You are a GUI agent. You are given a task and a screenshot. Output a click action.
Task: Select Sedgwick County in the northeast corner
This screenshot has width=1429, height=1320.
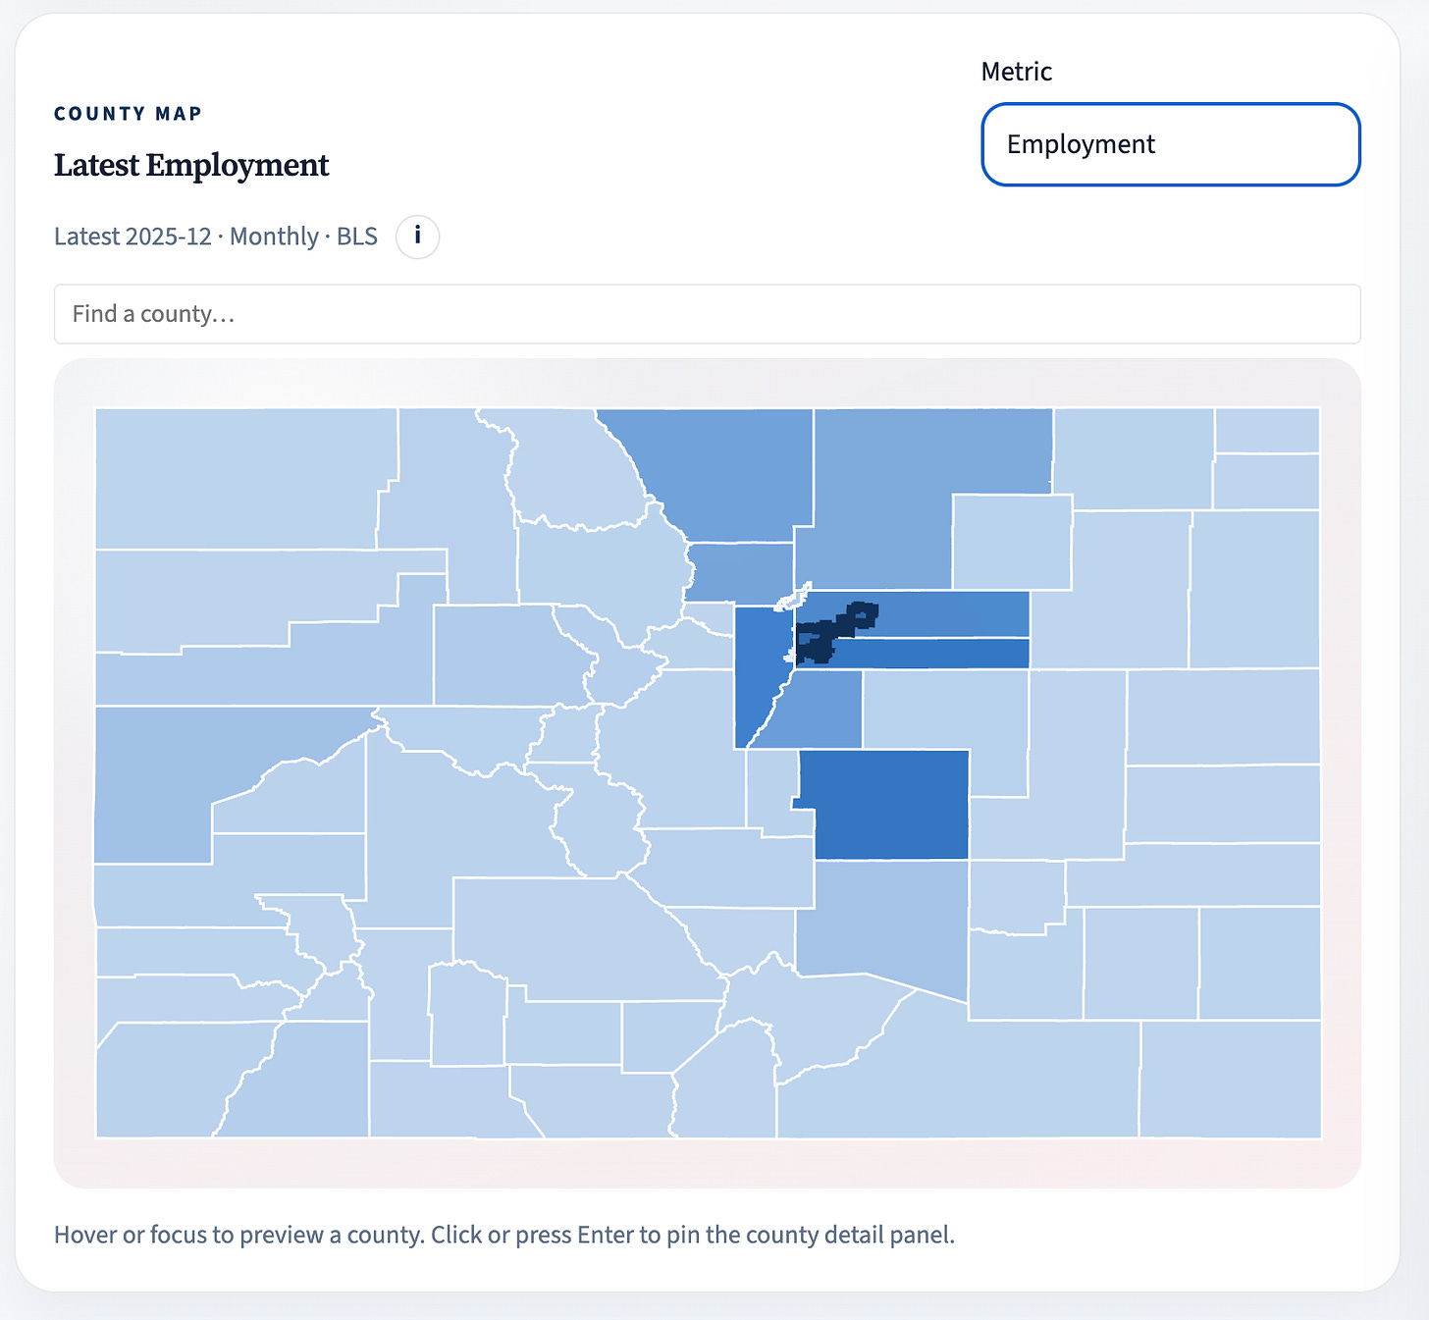point(1267,431)
